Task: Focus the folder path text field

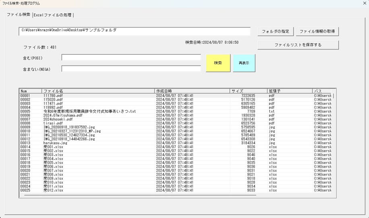Action: point(134,31)
